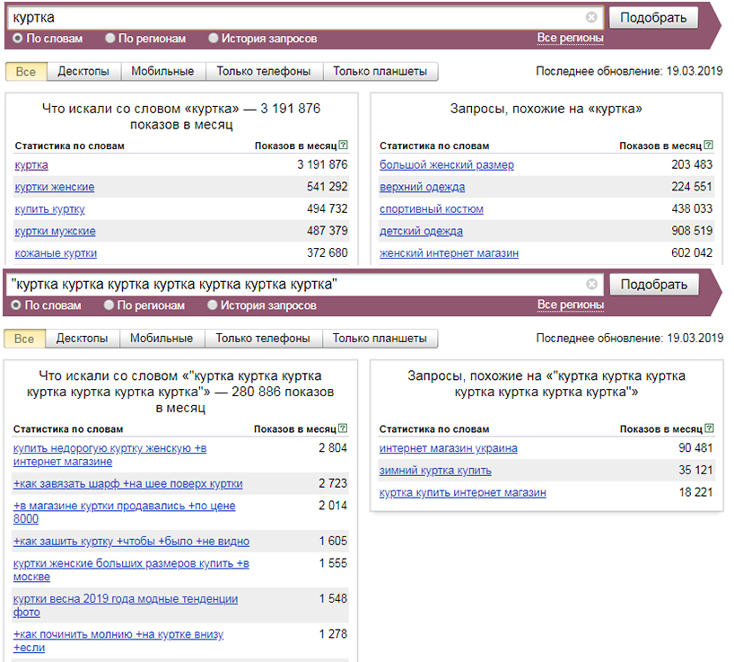
Task: Select «По регионам» radio under the quoted query
Action: [x=109, y=305]
